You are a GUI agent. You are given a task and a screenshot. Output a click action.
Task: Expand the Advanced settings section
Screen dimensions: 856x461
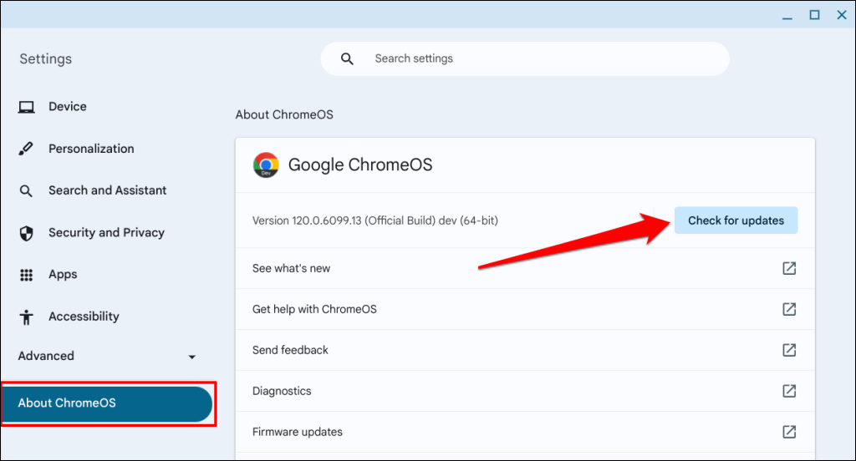click(47, 356)
